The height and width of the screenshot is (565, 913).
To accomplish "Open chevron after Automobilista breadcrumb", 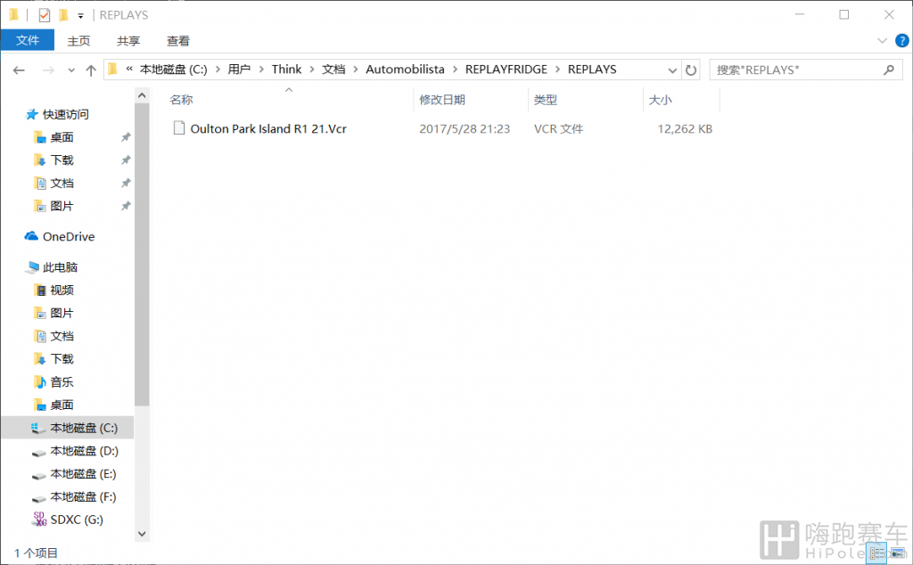I will point(455,70).
